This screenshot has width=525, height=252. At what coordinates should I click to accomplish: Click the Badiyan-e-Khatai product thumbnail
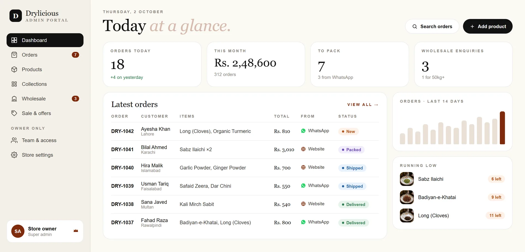pyautogui.click(x=407, y=197)
